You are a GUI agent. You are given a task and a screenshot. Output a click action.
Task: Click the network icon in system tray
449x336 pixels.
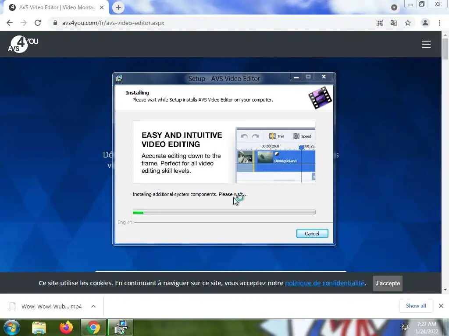[x=405, y=327]
